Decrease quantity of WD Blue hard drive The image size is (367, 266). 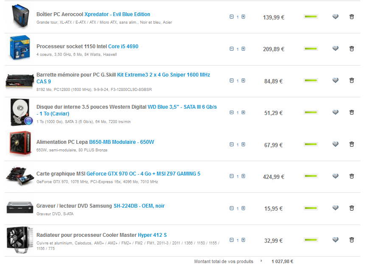click(232, 112)
